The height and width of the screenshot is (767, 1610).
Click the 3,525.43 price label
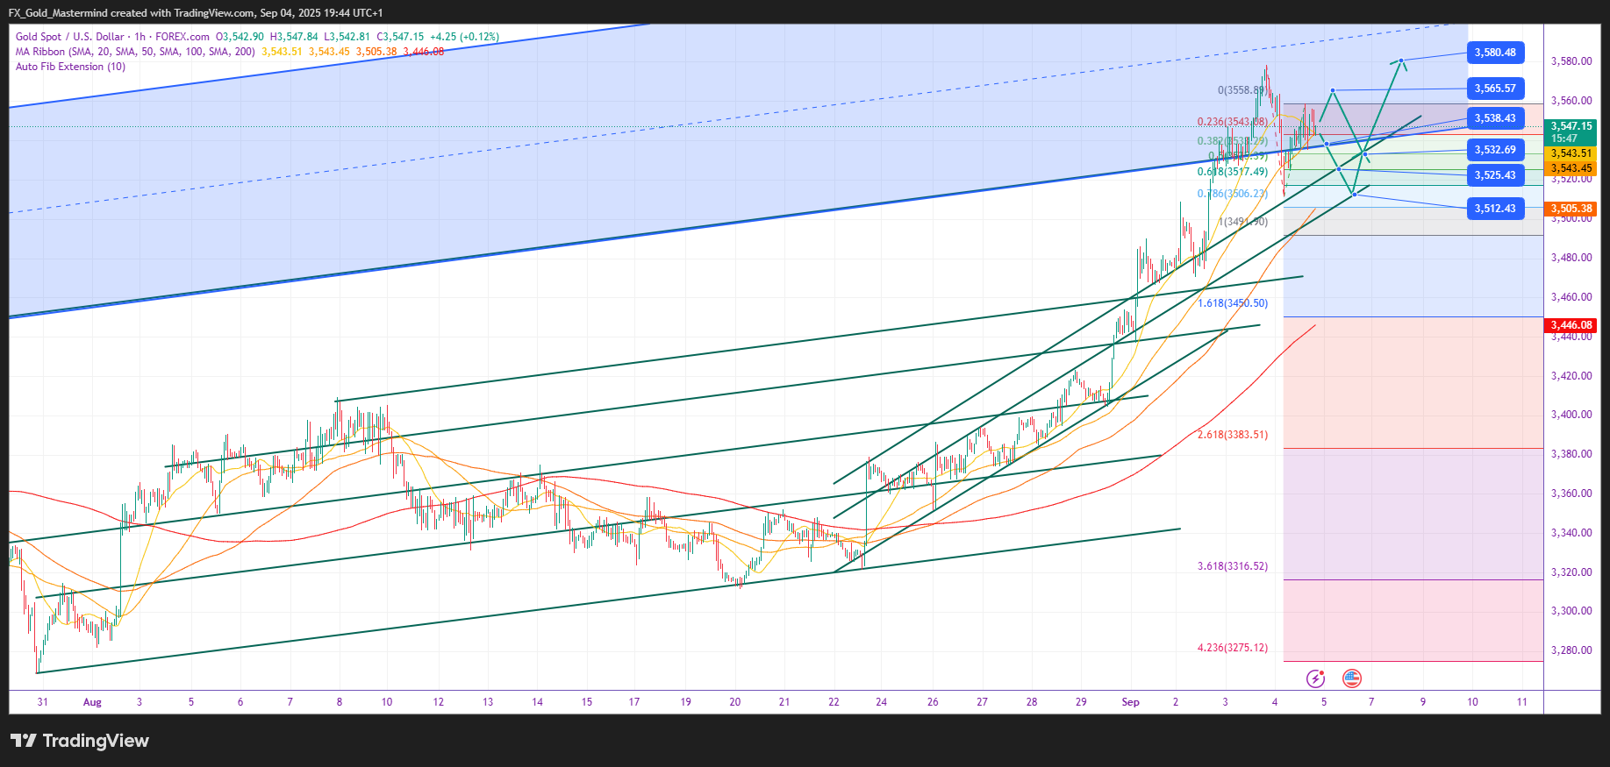tap(1495, 175)
